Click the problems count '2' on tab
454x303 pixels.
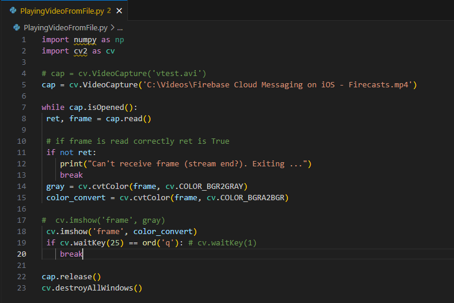(x=109, y=11)
